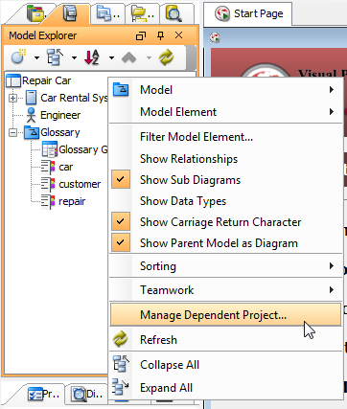Click the term icon beside repair
The width and height of the screenshot is (347, 409).
click(48, 201)
